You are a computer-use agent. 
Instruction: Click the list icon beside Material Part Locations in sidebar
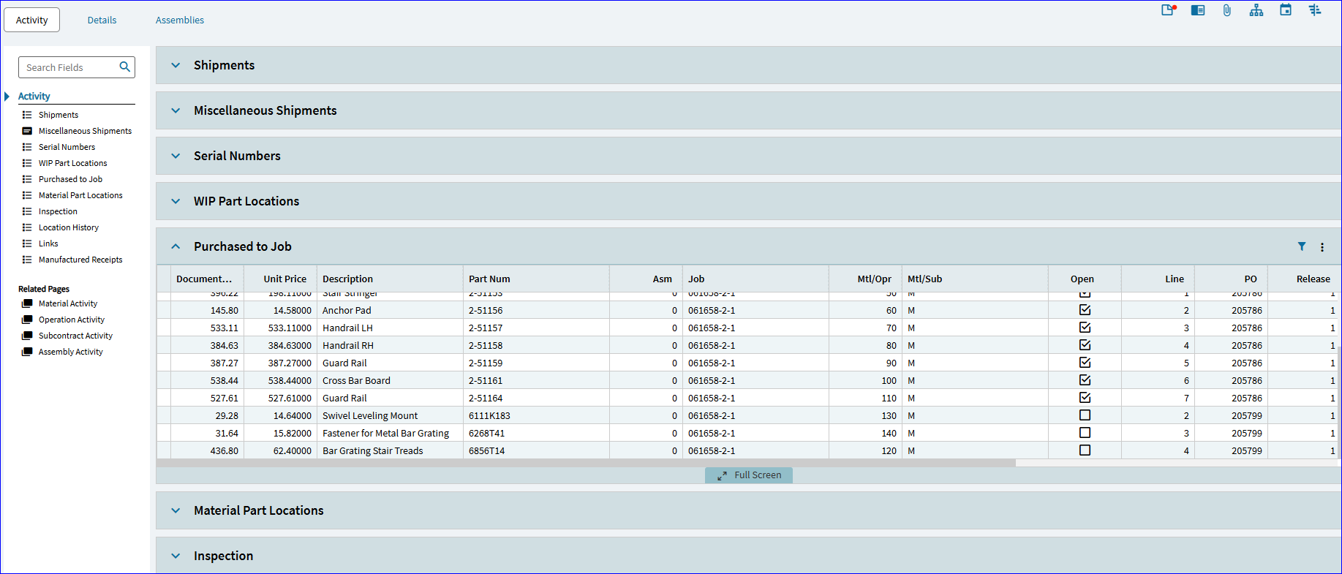[x=27, y=195]
